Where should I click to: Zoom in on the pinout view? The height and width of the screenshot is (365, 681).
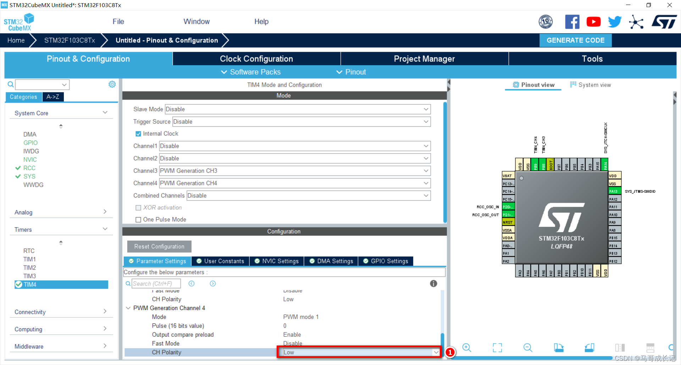coord(467,348)
